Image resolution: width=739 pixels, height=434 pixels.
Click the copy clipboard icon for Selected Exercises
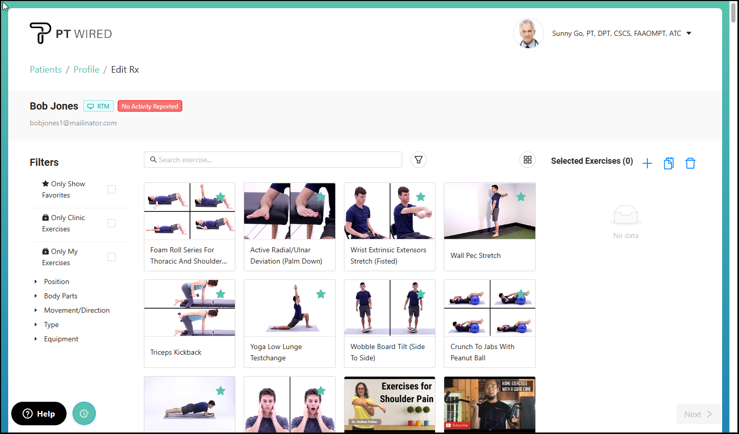(668, 163)
